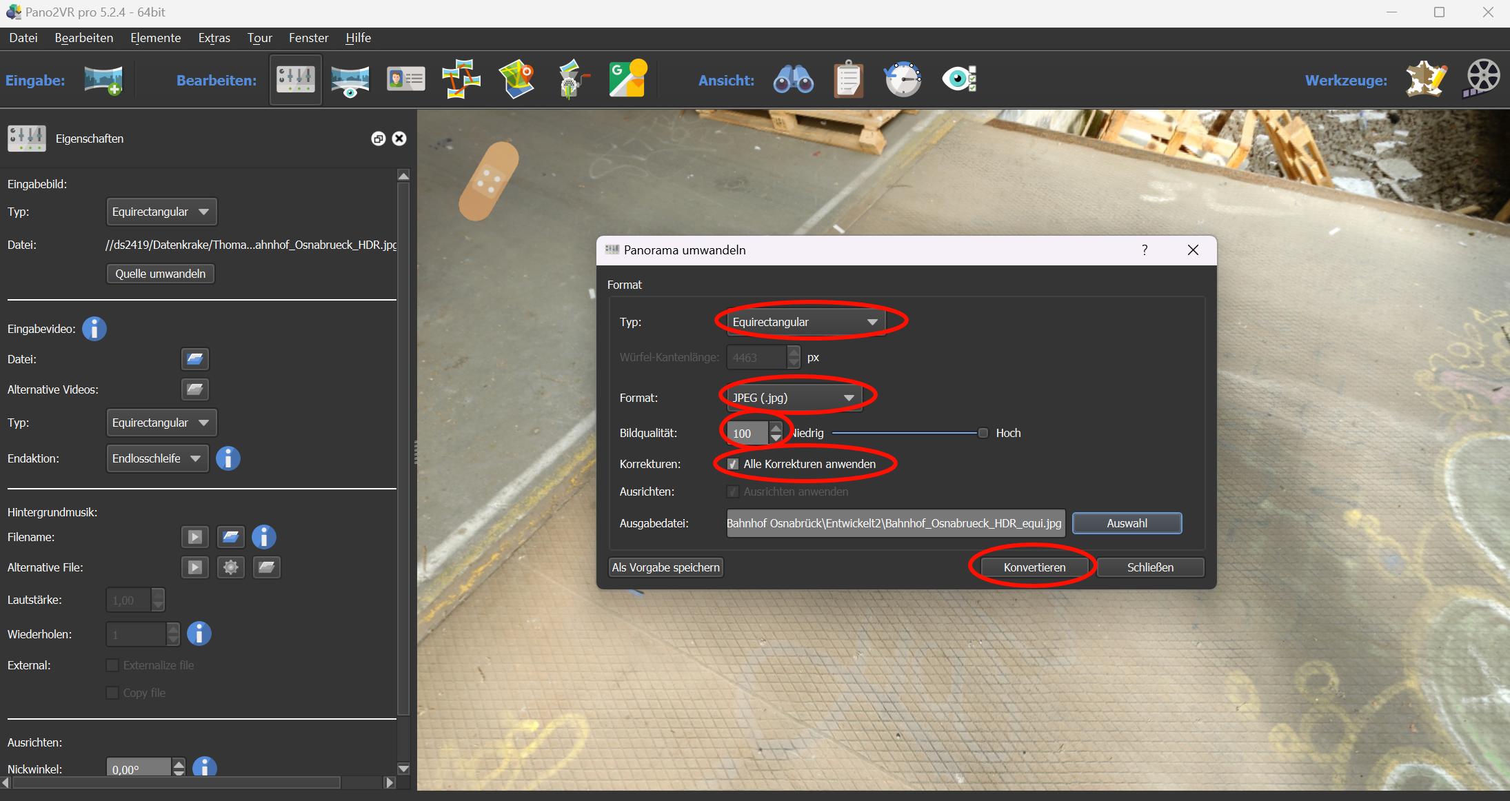Open the Fenster menu
This screenshot has width=1510, height=801.
pos(309,38)
